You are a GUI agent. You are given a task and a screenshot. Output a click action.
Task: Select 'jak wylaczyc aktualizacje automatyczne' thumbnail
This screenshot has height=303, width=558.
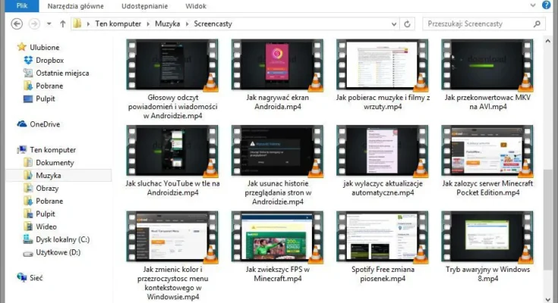[382, 151]
